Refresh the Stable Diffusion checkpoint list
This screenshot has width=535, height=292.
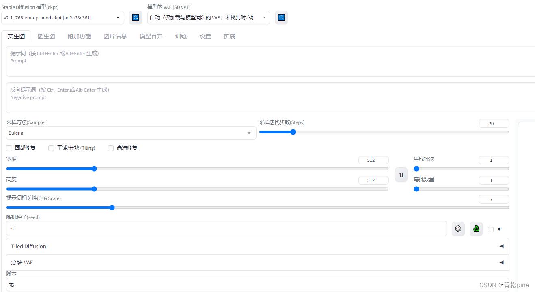coord(136,17)
